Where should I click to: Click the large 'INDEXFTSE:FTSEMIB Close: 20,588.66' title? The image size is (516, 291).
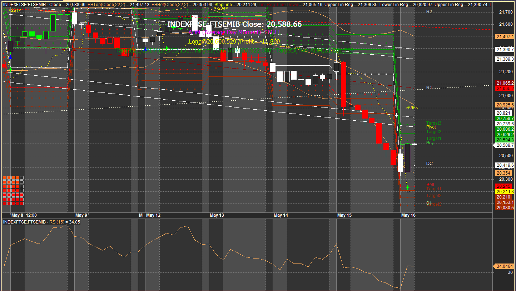click(x=234, y=24)
